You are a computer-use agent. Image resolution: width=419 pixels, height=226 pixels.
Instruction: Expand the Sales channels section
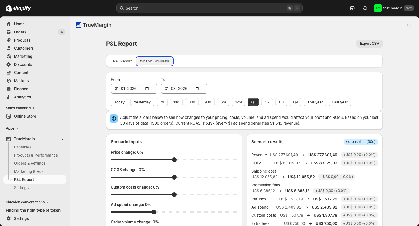(20, 108)
